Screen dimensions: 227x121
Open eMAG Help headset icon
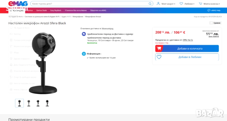coord(209,10)
